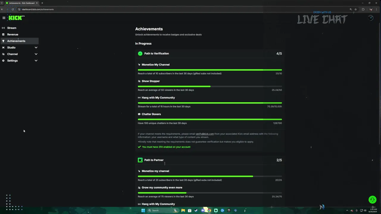
Task: Click the 2/5 partner progress count
Action: point(279,160)
